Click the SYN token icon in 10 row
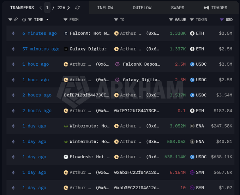This screenshot has width=240, height=195. pyautogui.click(x=192, y=188)
